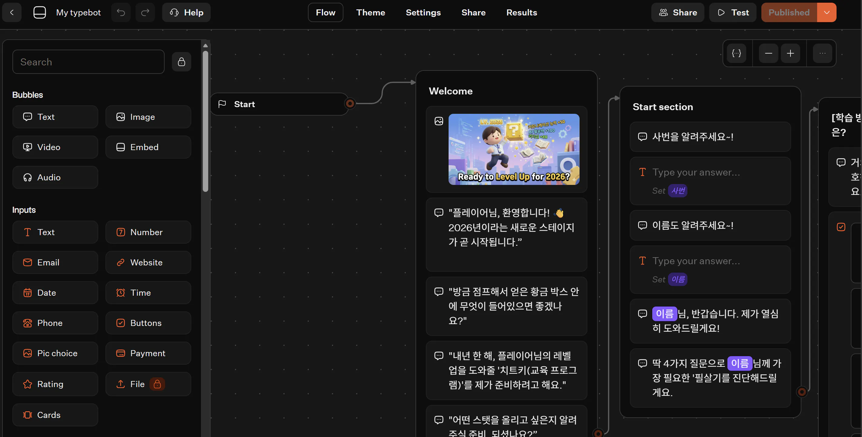862x437 pixels.
Task: Launch the Test preview
Action: 733,12
